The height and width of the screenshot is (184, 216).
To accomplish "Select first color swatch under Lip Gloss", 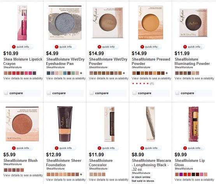I will pyautogui.click(x=177, y=175).
